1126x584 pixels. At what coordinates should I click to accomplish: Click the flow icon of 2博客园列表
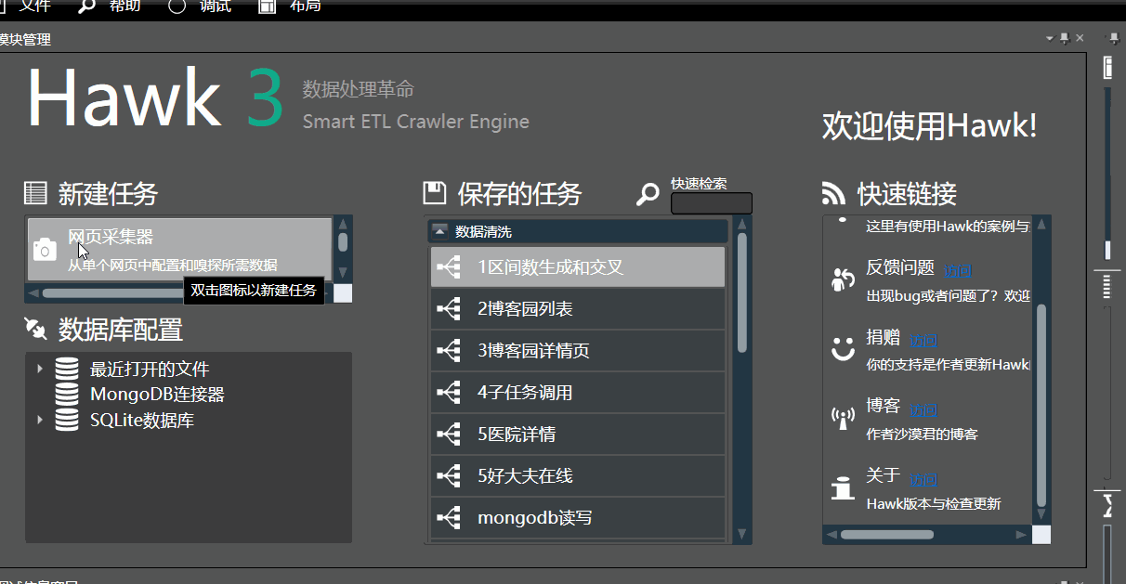449,309
